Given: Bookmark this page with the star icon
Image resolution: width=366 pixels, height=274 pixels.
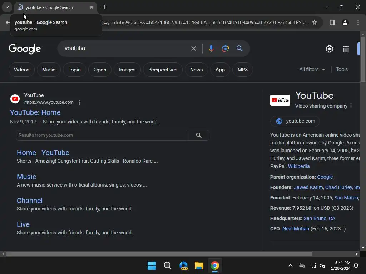Looking at the screenshot, I should coord(315,22).
